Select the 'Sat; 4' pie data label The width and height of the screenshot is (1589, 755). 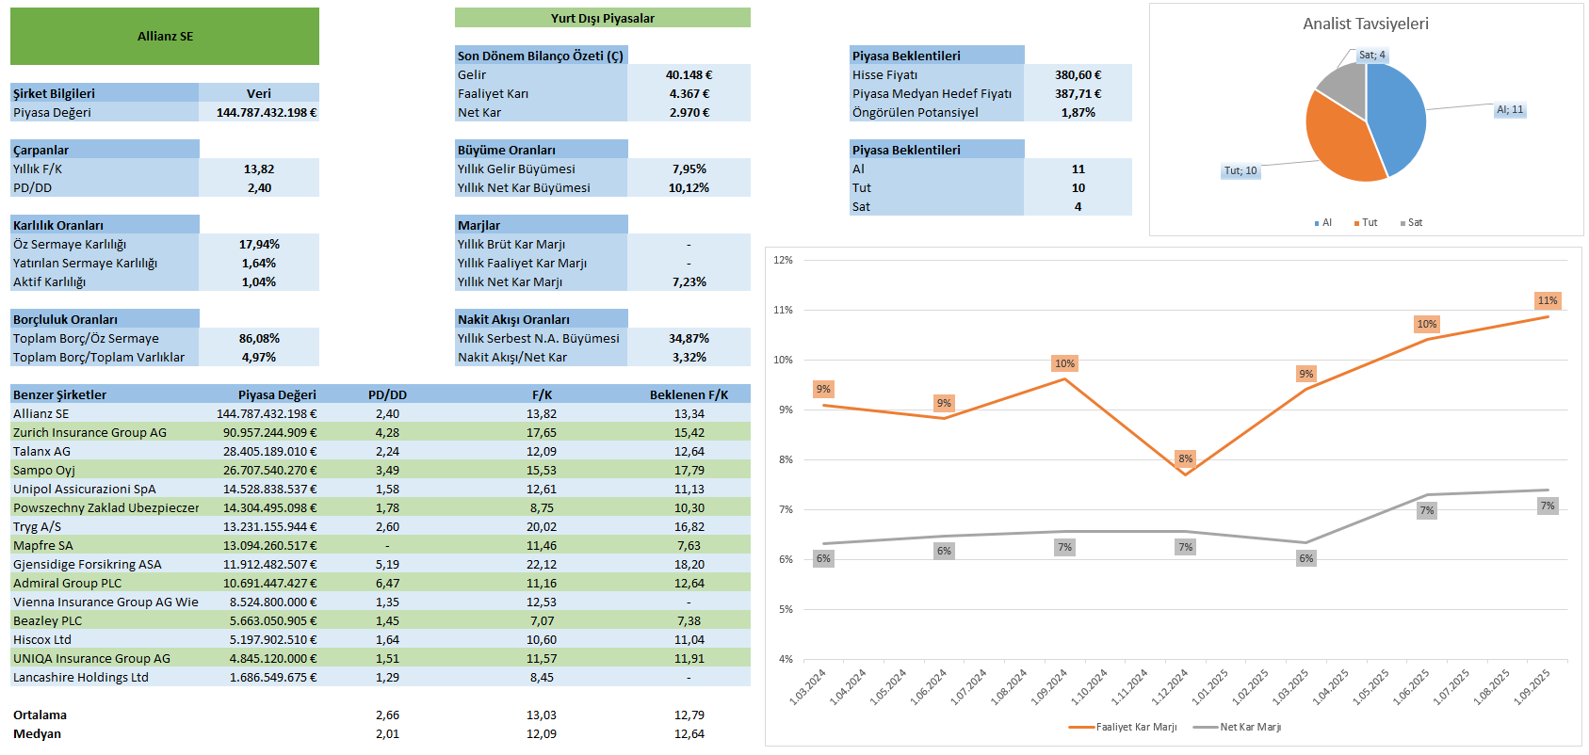point(1371,56)
